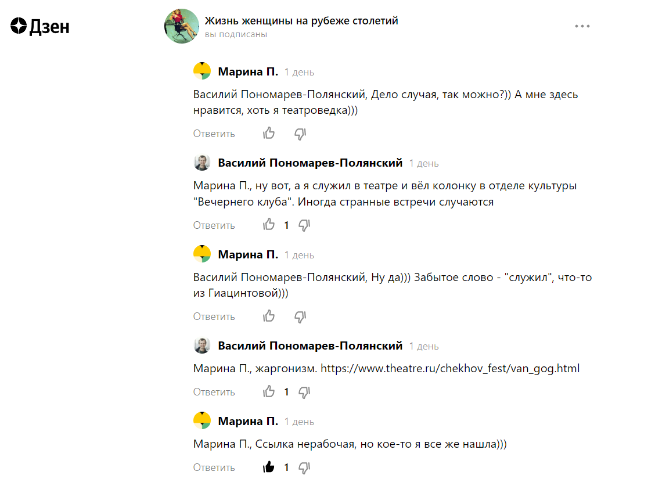Viewport: 655px width, 493px height.
Task: Like the first comment by Марина П.
Action: point(269,134)
